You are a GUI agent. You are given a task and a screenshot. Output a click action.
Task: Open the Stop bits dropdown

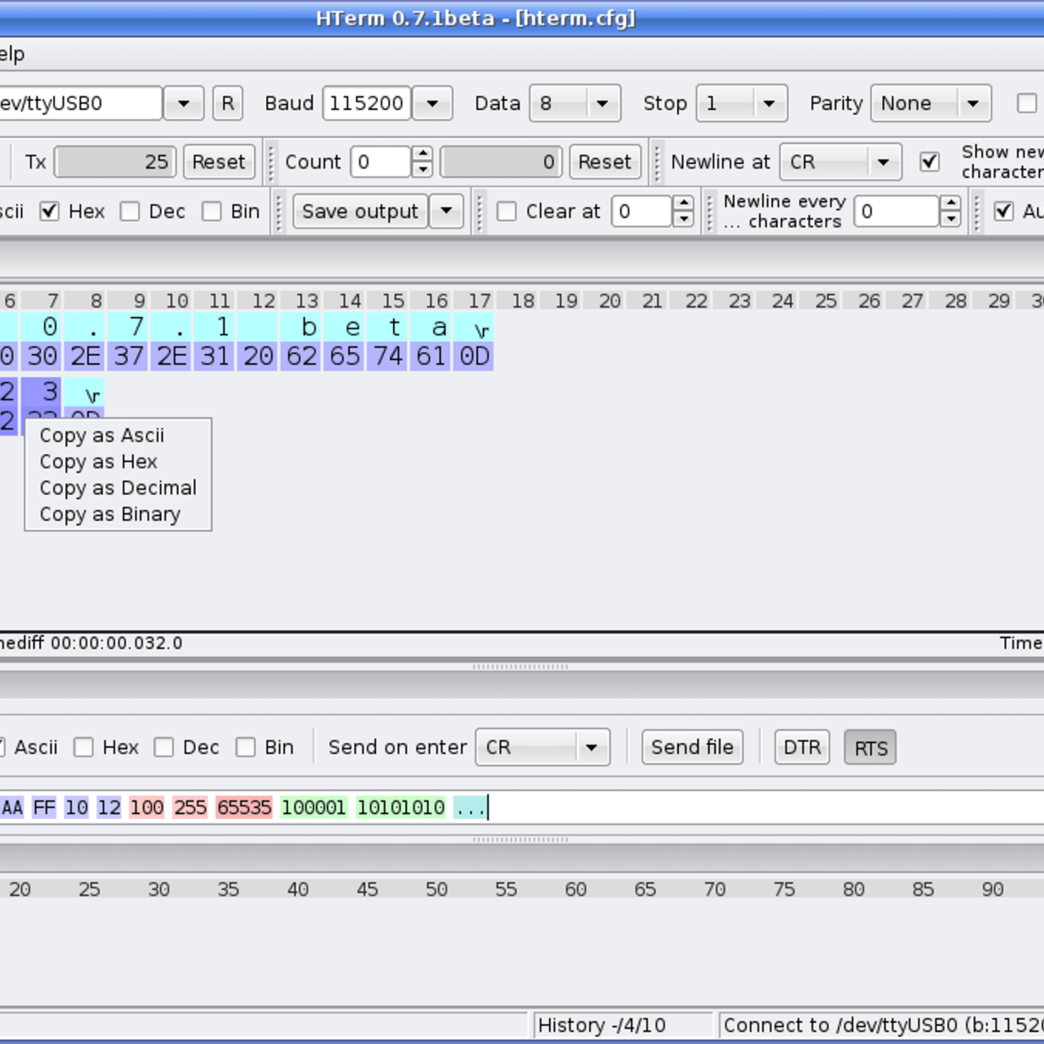742,103
